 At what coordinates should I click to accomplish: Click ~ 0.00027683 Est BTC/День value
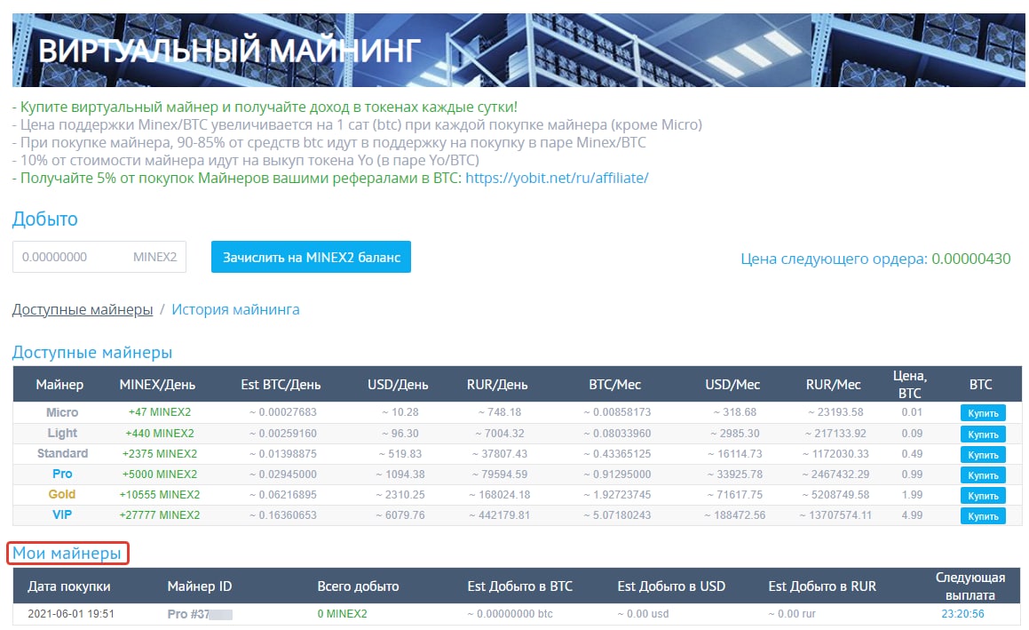(x=283, y=412)
